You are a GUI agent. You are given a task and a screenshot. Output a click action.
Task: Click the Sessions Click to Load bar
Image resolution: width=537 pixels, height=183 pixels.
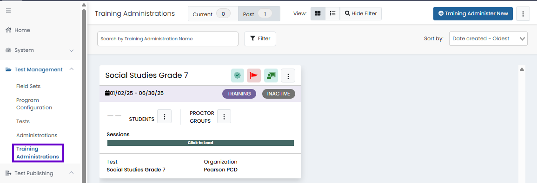[200, 143]
